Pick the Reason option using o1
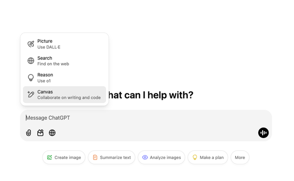The width and height of the screenshot is (294, 181). point(64,78)
